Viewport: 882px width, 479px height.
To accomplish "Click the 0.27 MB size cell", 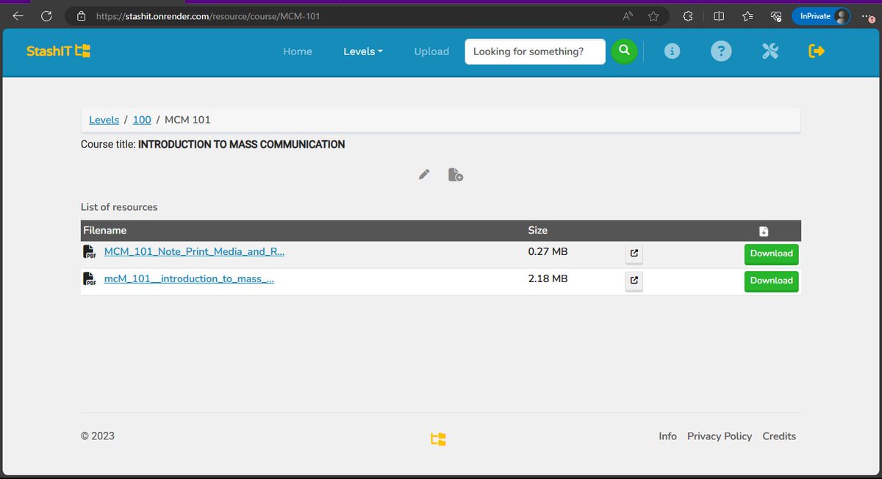I will pyautogui.click(x=548, y=251).
